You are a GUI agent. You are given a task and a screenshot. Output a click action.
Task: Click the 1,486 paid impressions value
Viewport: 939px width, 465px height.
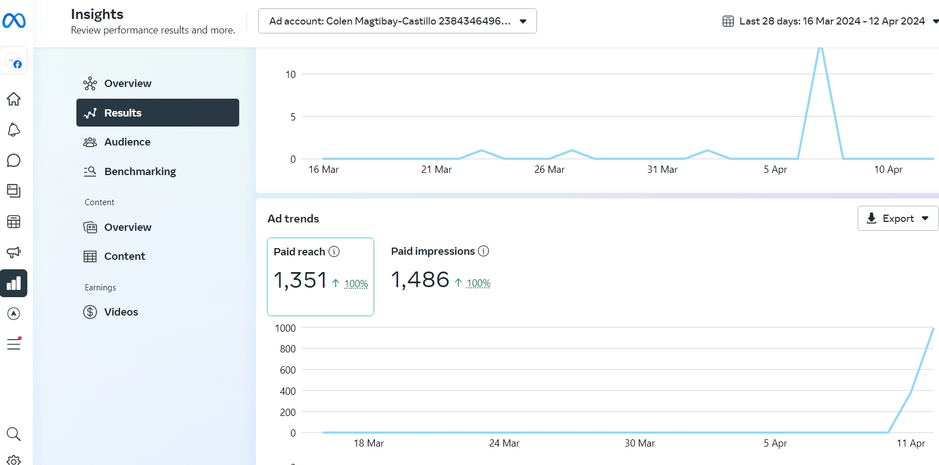[x=420, y=279]
